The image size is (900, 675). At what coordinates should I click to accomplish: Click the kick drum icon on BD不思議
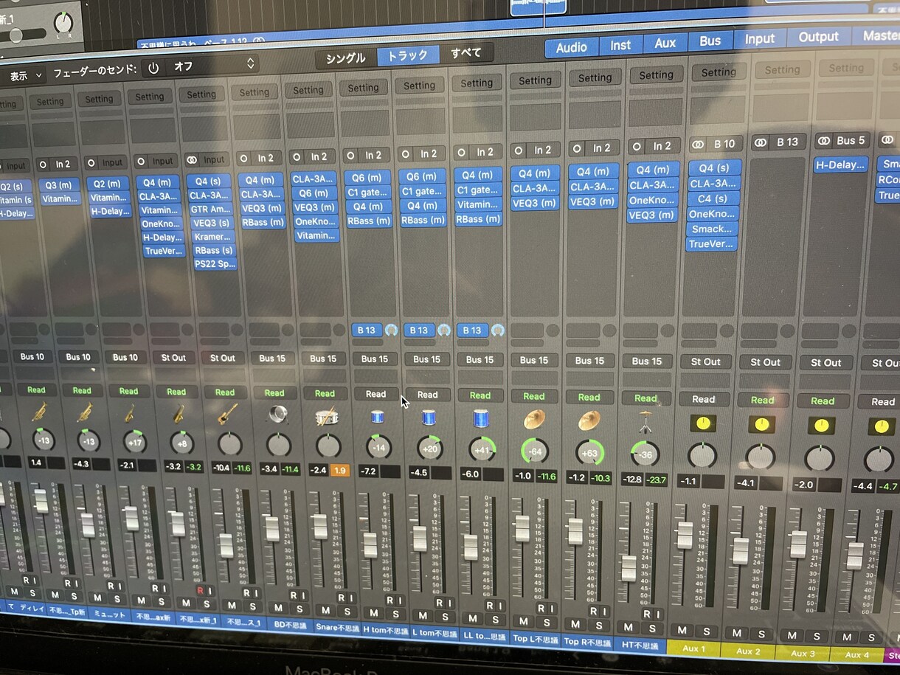277,415
